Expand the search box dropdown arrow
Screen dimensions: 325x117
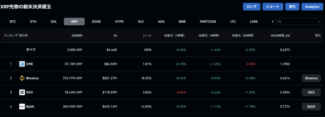tap(319, 22)
